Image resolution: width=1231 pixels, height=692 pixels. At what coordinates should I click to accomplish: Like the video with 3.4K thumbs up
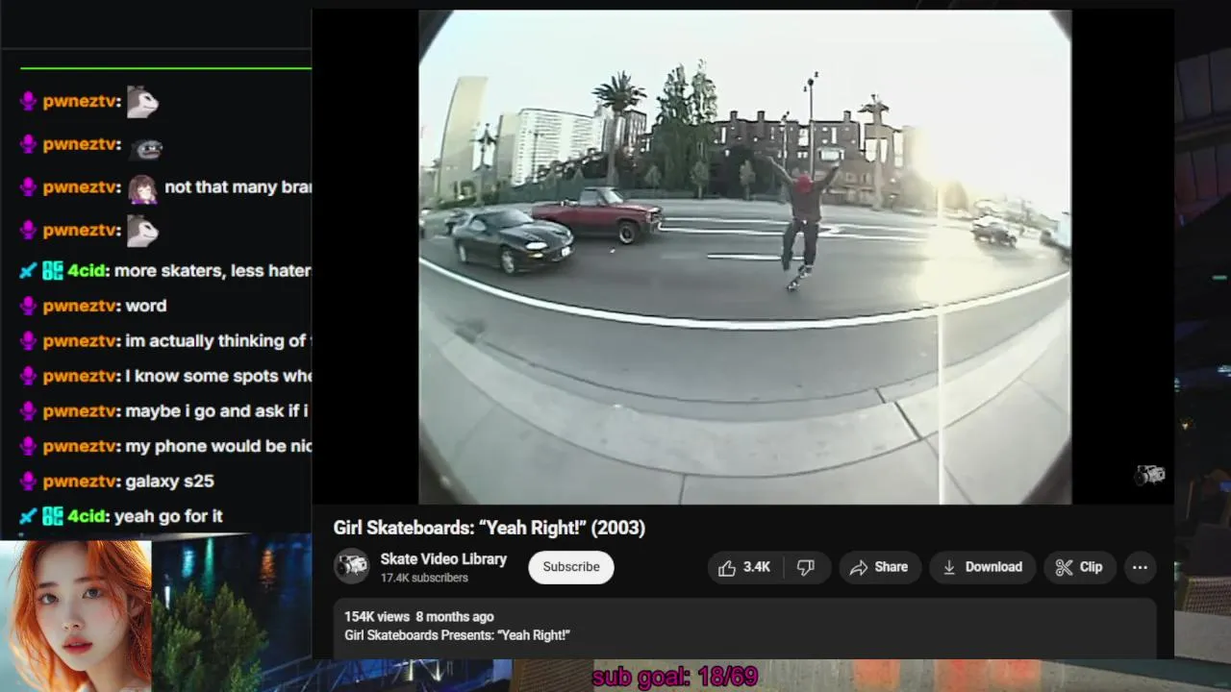744,567
